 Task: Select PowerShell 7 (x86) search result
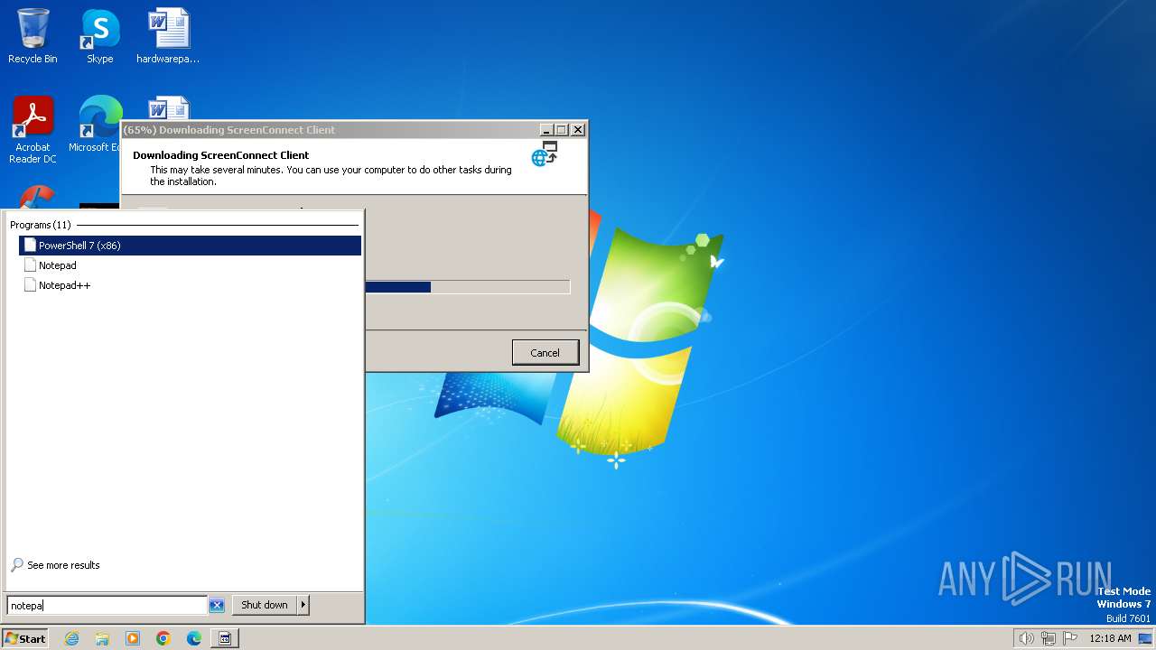coord(190,246)
